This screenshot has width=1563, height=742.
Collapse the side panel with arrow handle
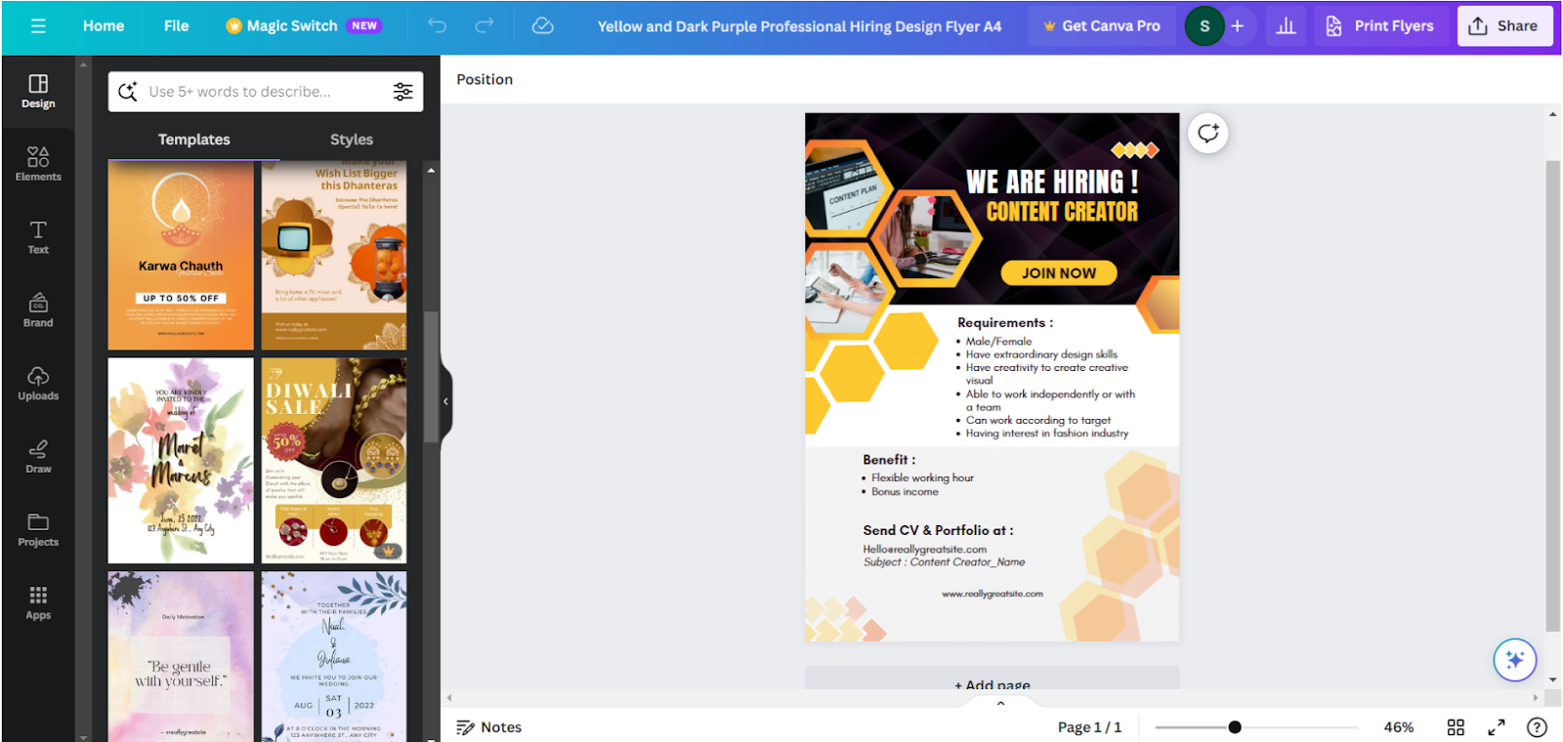[445, 401]
